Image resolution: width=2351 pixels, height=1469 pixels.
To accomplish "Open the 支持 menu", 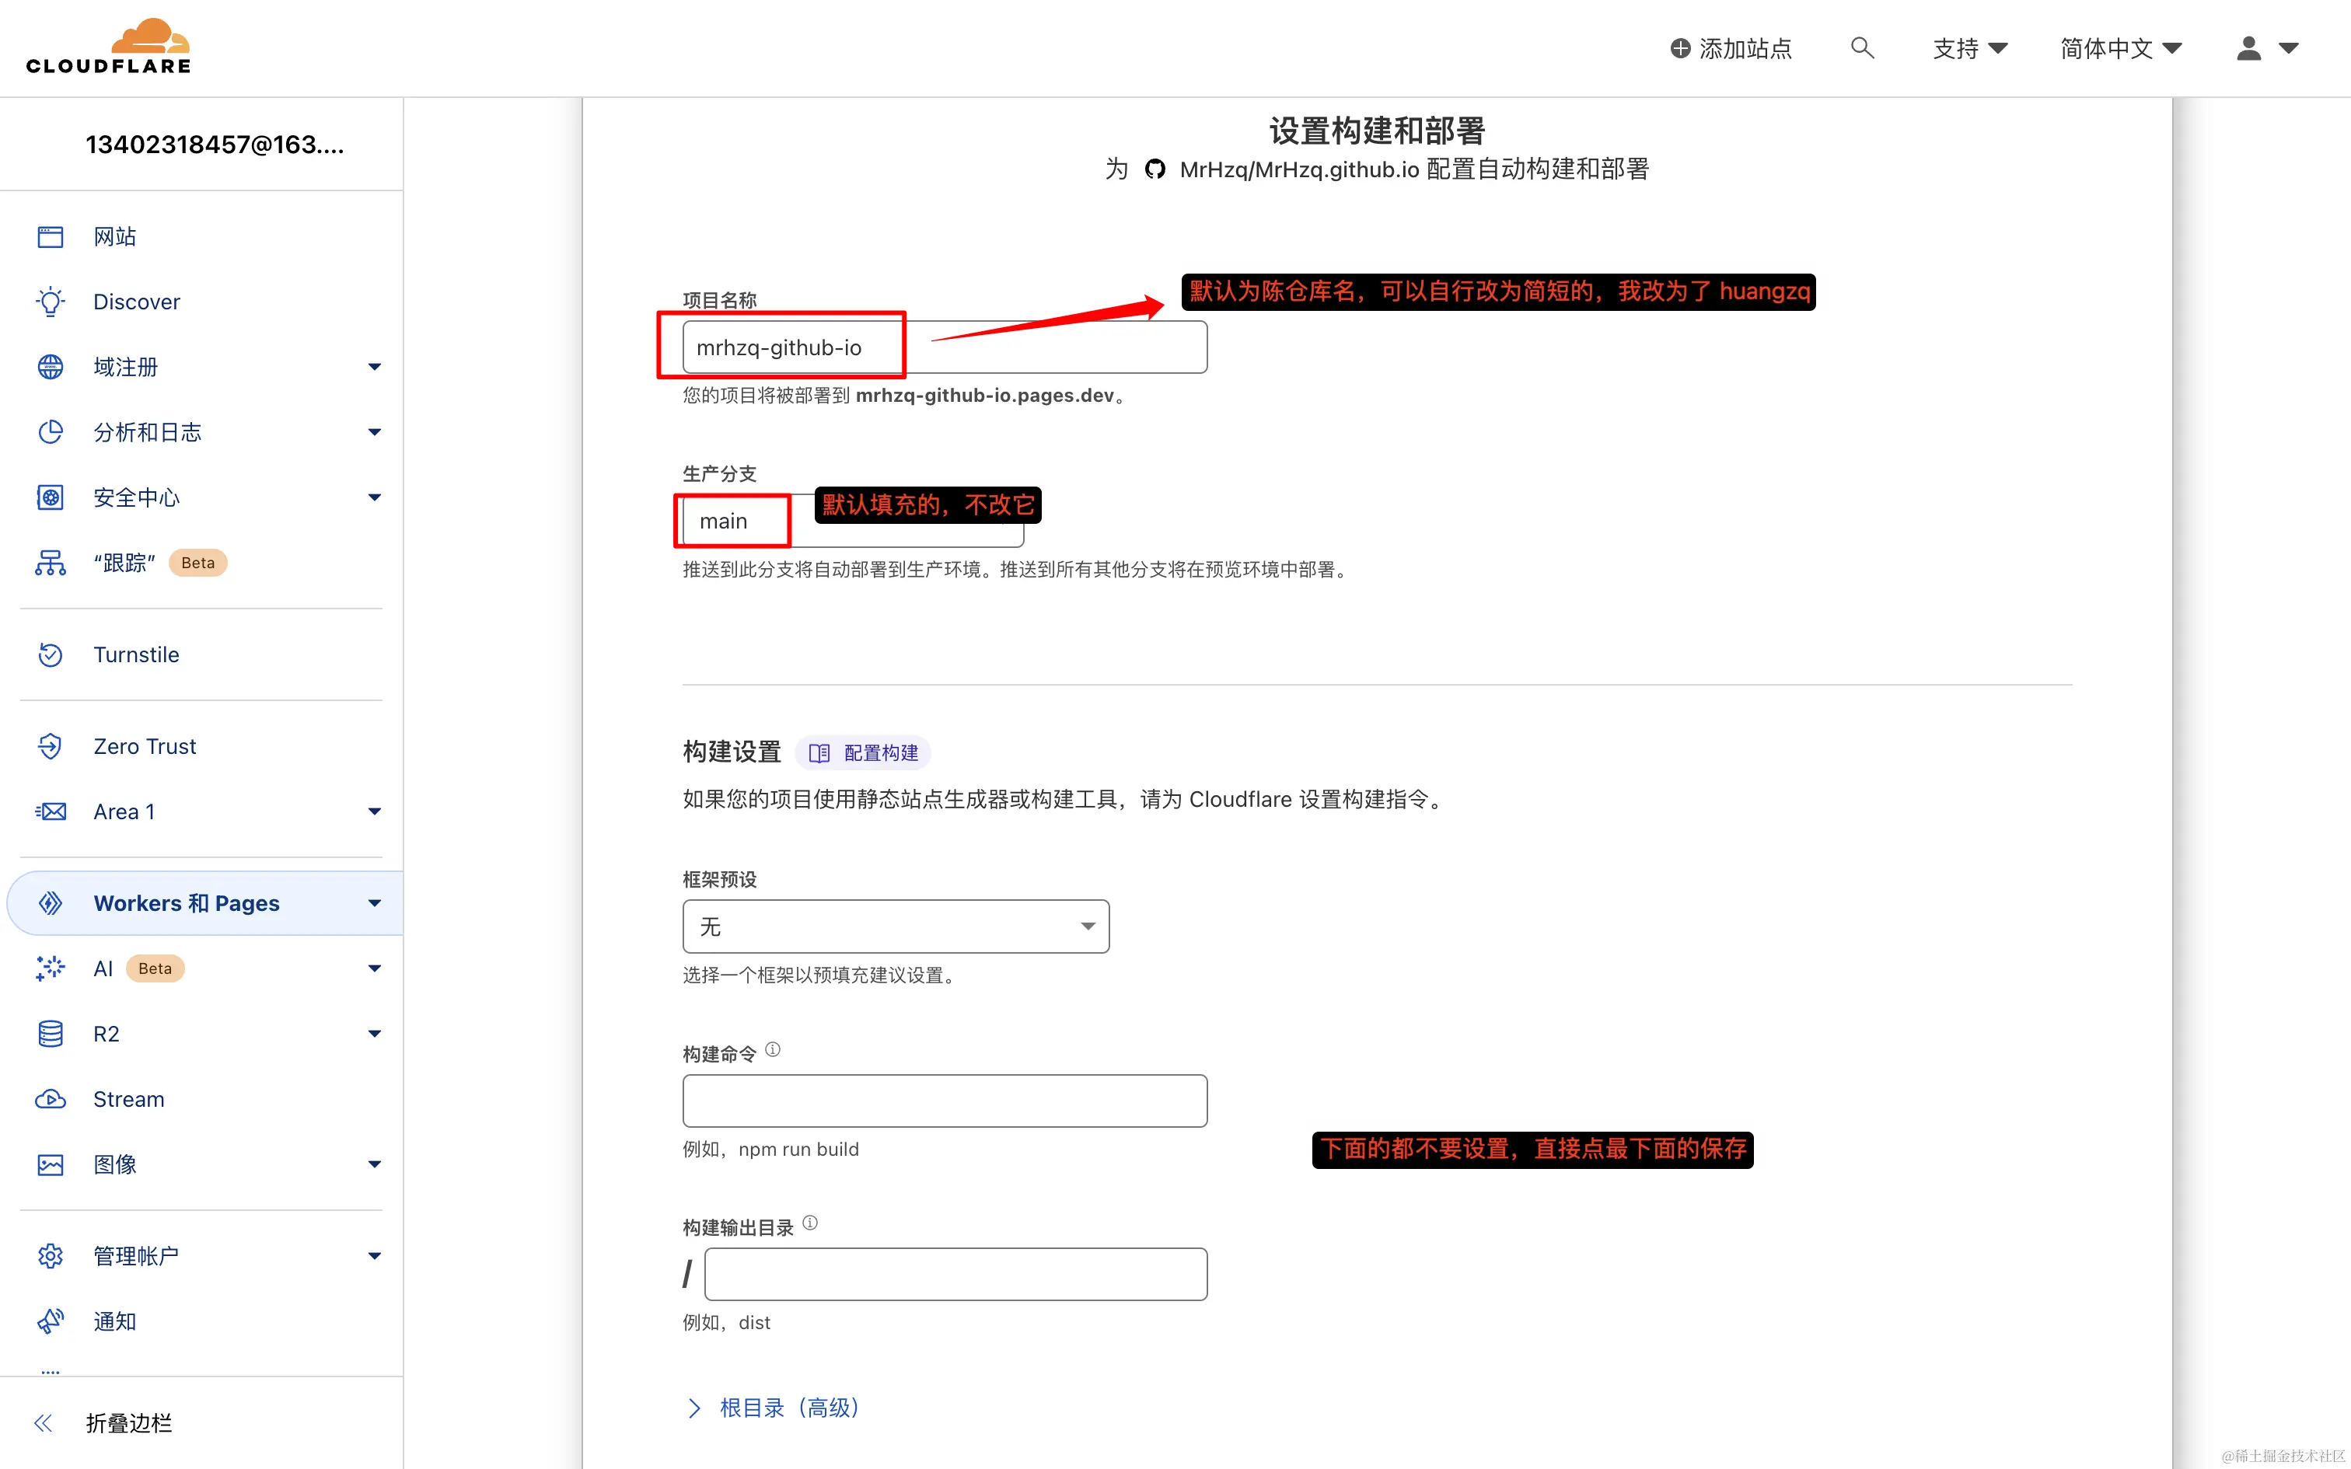I will click(1969, 48).
